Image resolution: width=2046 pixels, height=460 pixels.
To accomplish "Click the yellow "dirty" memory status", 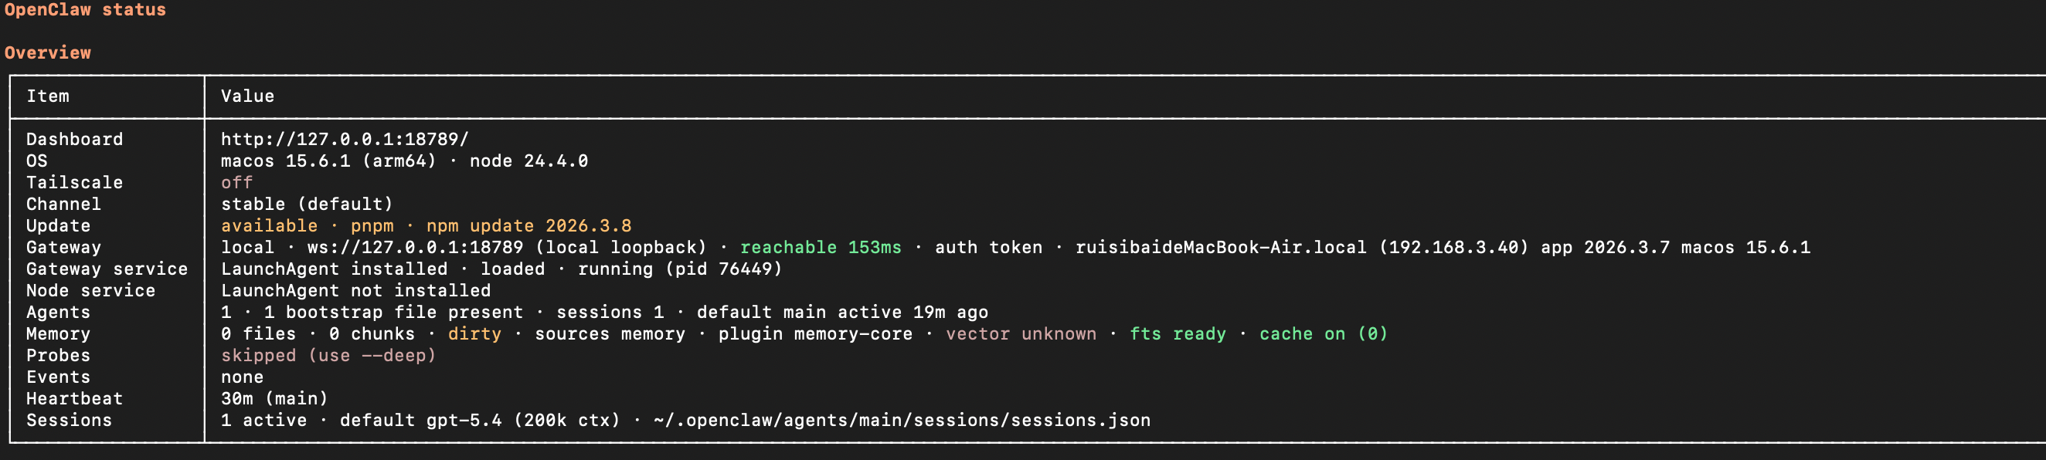I will pyautogui.click(x=474, y=334).
